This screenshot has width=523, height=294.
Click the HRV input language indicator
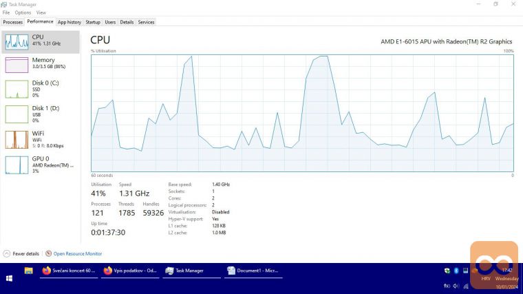click(486, 278)
